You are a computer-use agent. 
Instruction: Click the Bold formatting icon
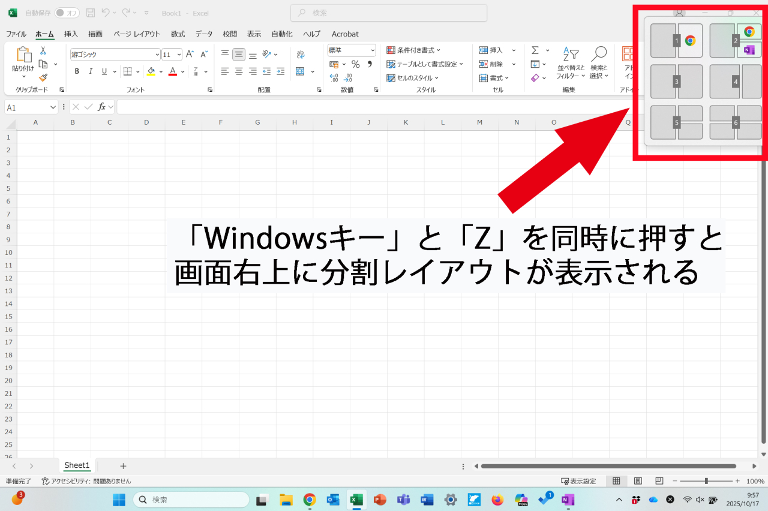tap(77, 71)
